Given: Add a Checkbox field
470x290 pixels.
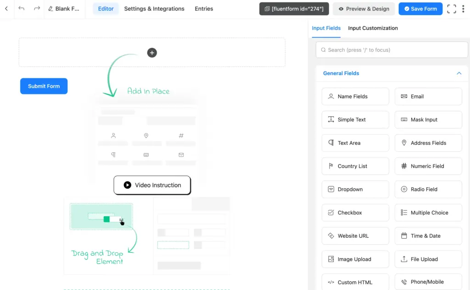Looking at the screenshot, I should point(355,213).
